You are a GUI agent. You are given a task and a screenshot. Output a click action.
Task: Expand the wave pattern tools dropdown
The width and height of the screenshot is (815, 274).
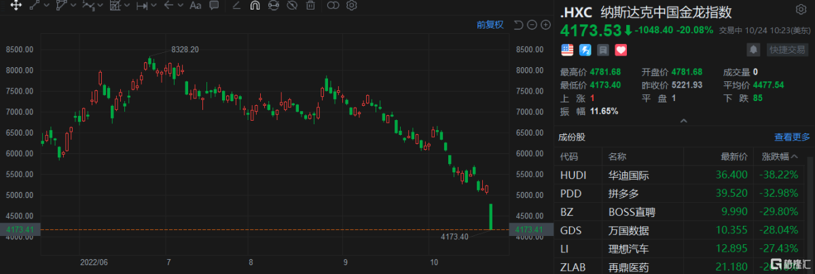pyautogui.click(x=100, y=5)
